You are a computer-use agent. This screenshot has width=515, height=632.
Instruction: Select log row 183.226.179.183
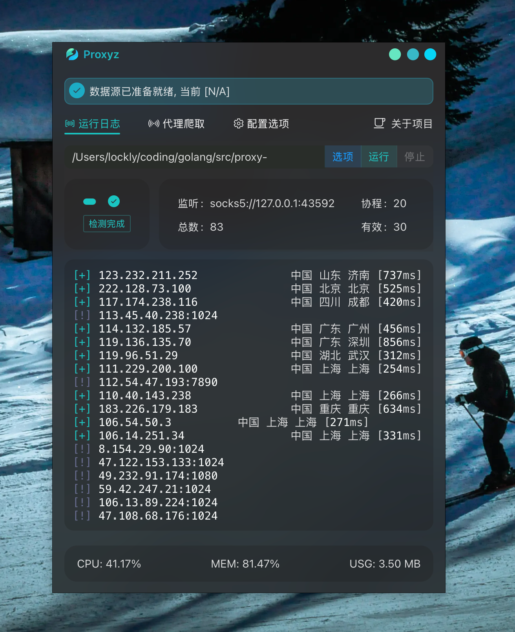tap(248, 409)
